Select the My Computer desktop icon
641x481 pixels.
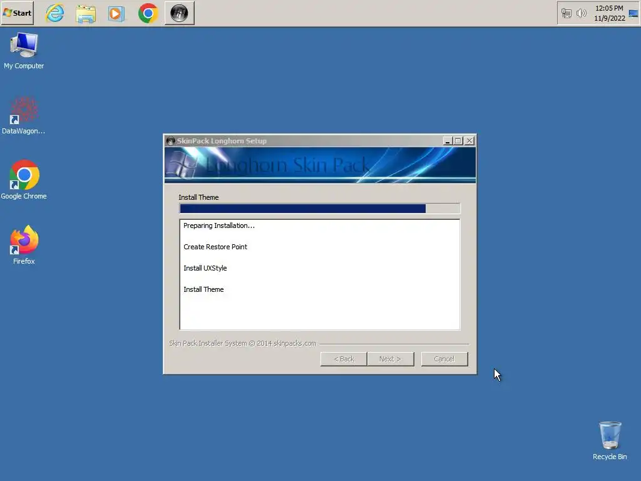[24, 51]
